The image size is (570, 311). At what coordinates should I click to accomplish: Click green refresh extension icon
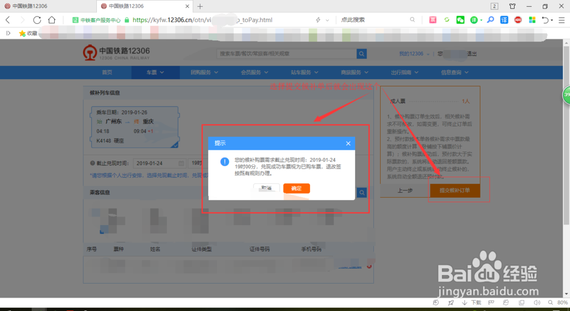pyautogui.click(x=447, y=20)
